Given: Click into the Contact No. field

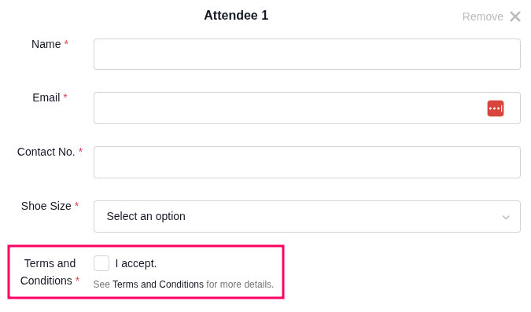Looking at the screenshot, I should [x=307, y=162].
